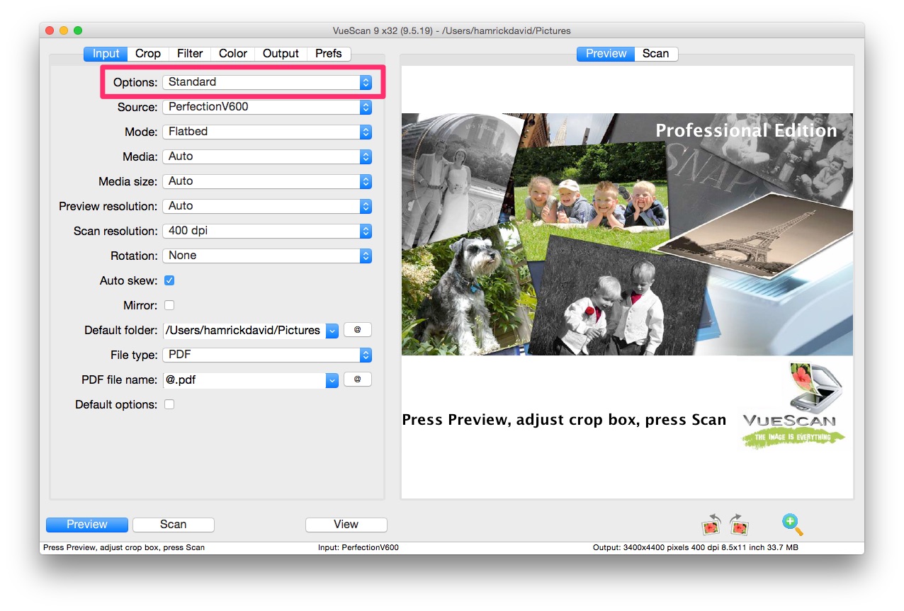This screenshot has width=904, height=611.
Task: Open the Scan tab above the preview
Action: [655, 54]
